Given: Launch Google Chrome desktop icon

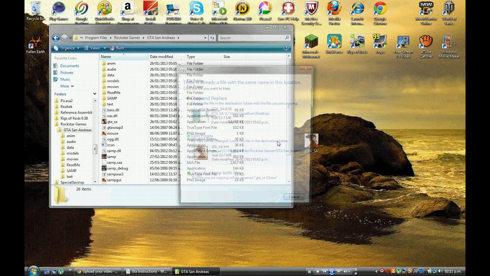Looking at the screenshot, I should (380, 13).
